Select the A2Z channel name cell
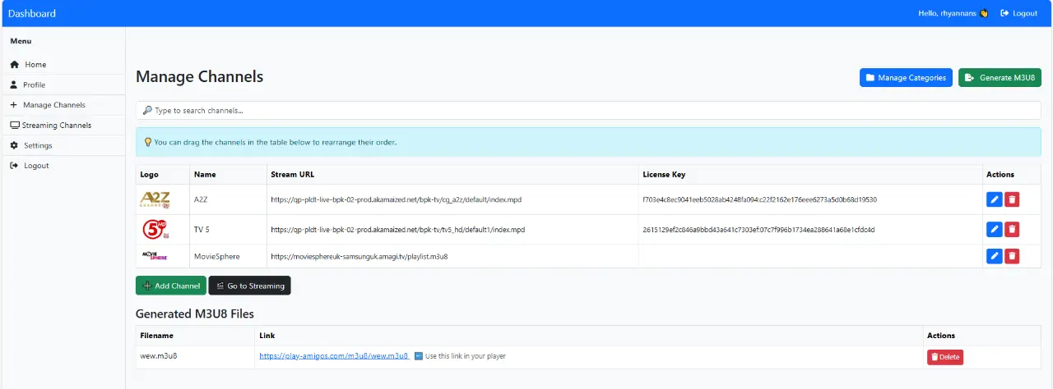This screenshot has height=389, width=1053. coord(226,199)
